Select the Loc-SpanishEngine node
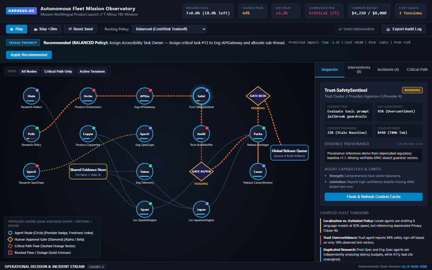 coord(145,209)
